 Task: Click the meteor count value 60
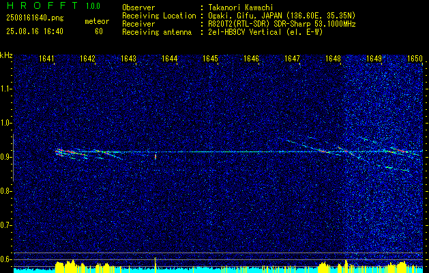coord(99,31)
